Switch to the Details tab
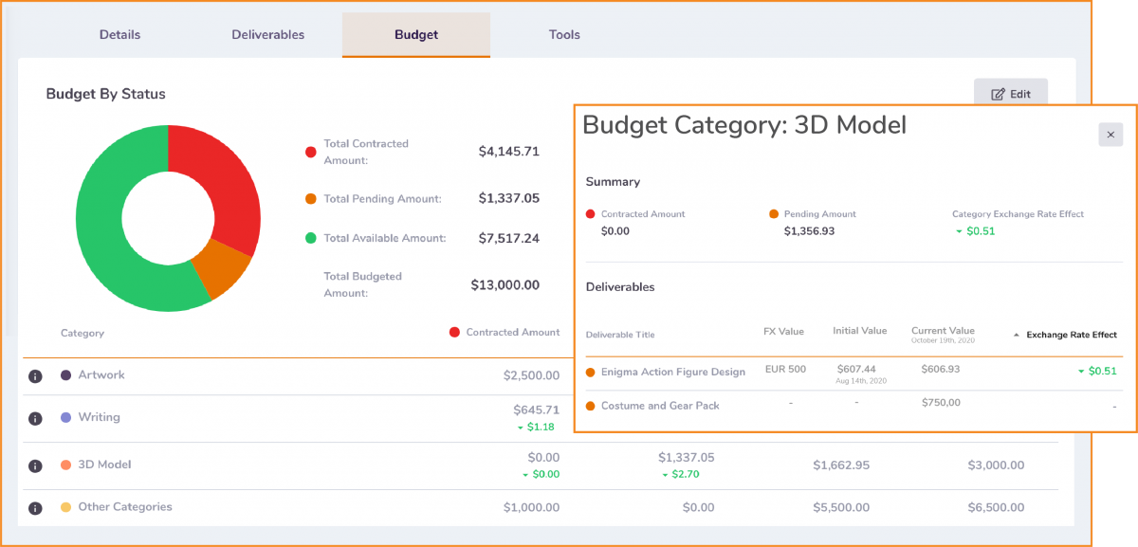Image resolution: width=1138 pixels, height=547 pixels. (x=119, y=35)
